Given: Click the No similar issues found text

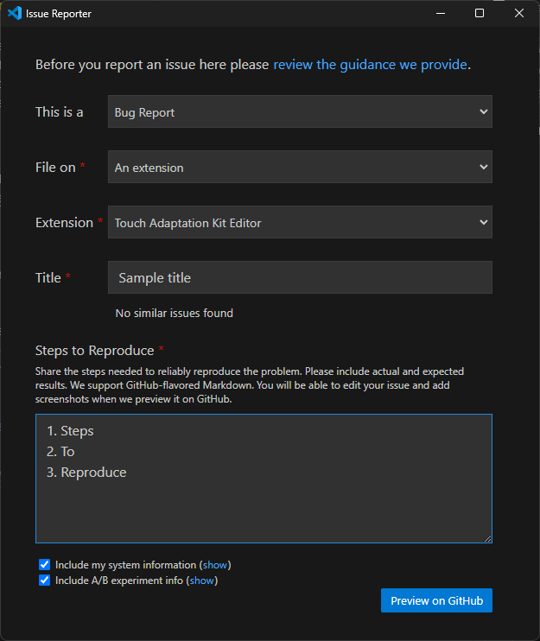Looking at the screenshot, I should pos(175,313).
